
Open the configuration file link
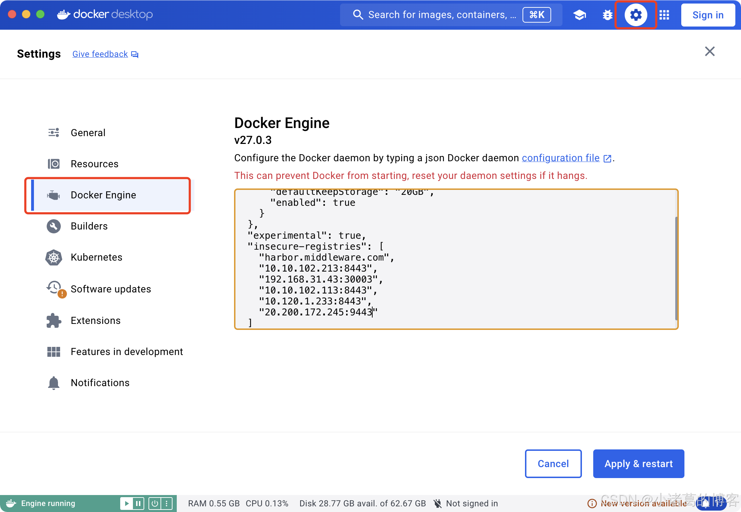pyautogui.click(x=561, y=158)
